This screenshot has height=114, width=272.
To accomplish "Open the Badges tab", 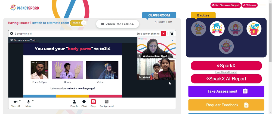I will [x=203, y=15].
